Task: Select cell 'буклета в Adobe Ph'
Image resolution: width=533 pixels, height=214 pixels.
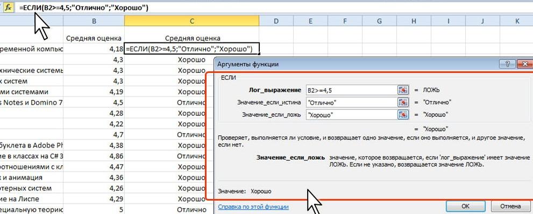Action: (32, 145)
